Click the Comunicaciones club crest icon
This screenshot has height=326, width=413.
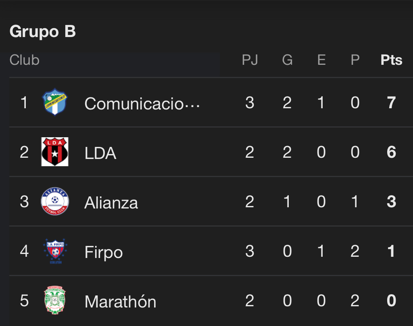click(55, 102)
